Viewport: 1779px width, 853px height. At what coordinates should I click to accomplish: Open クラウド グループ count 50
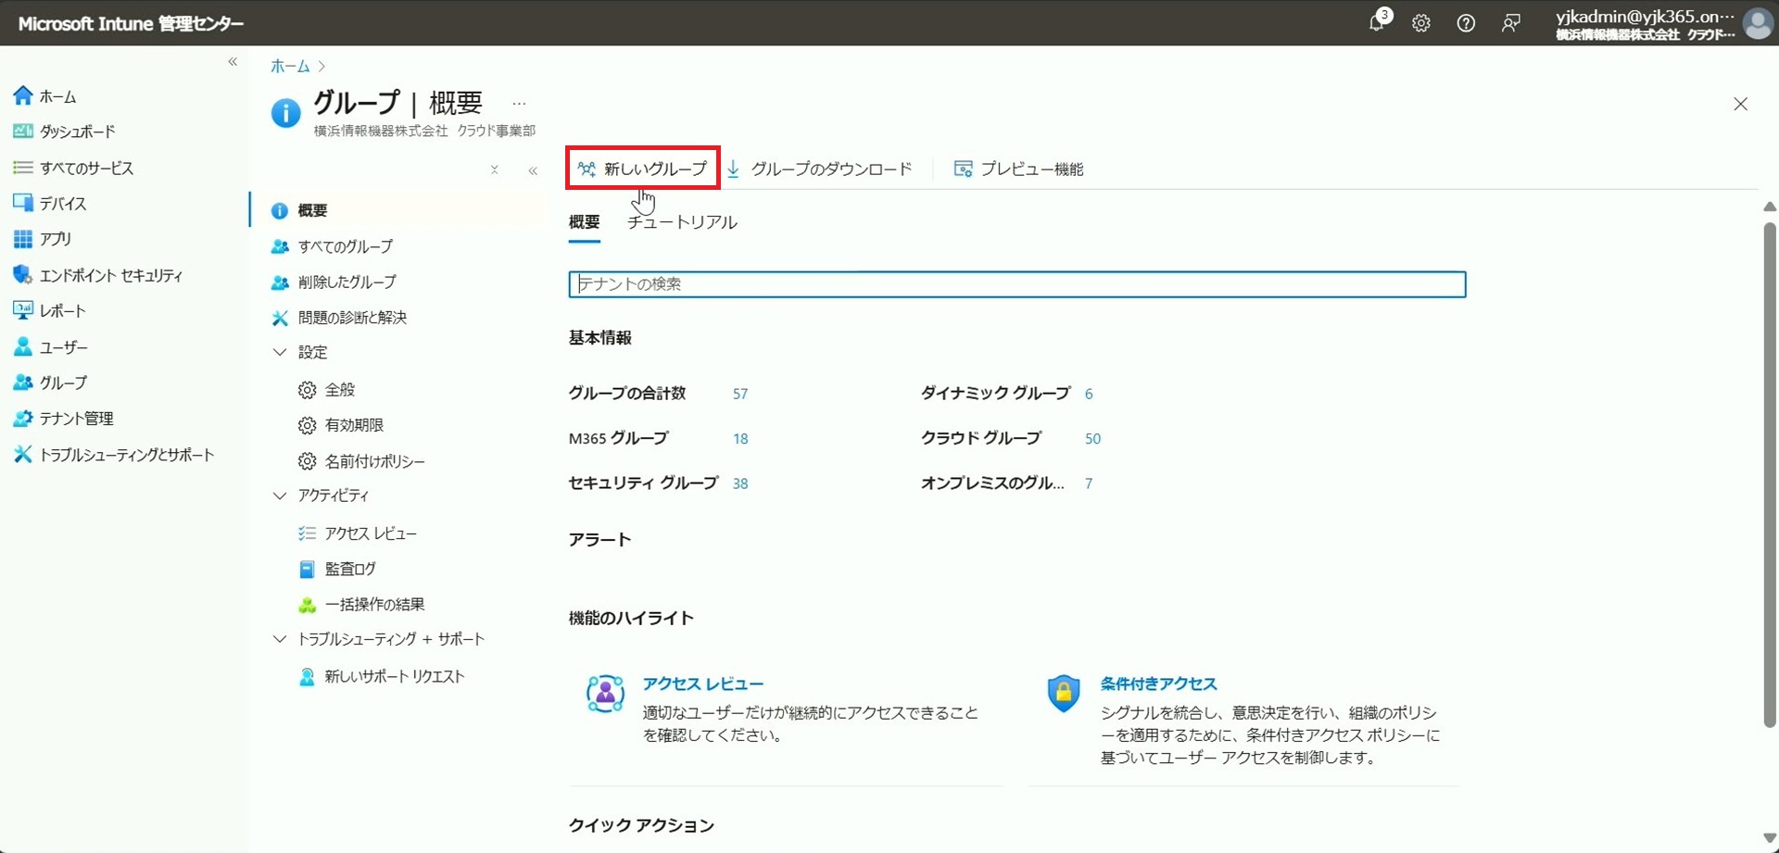[x=1092, y=439]
